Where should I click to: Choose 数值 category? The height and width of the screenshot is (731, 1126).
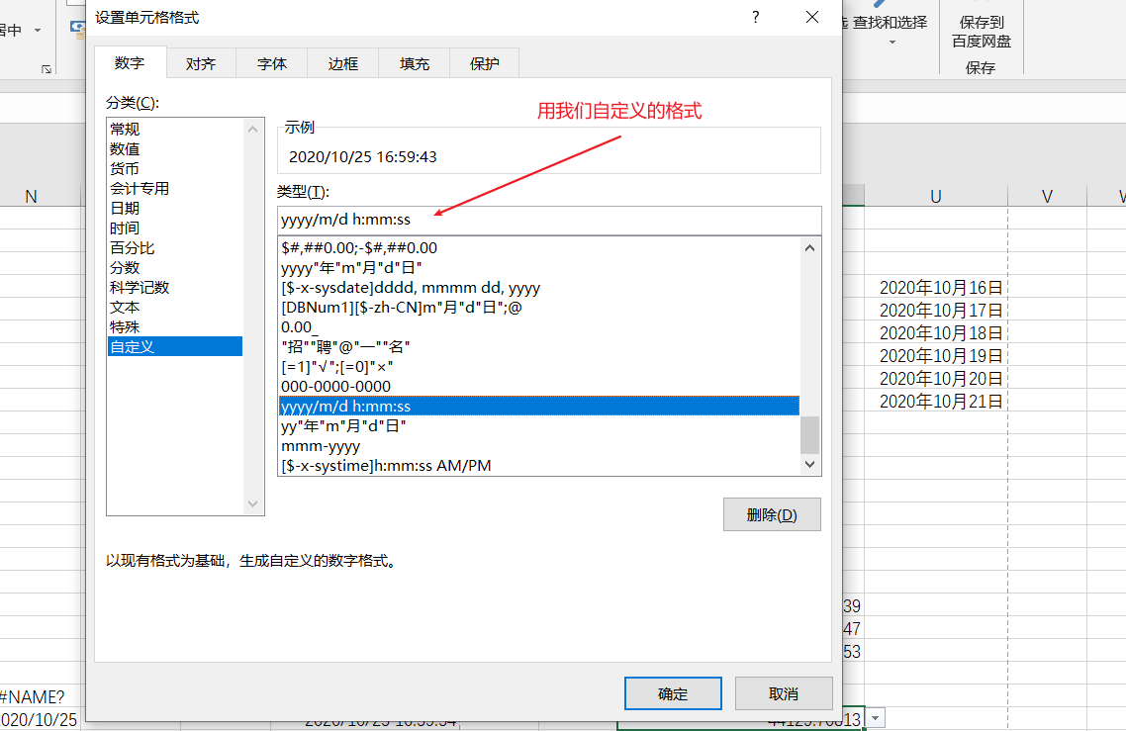point(174,149)
